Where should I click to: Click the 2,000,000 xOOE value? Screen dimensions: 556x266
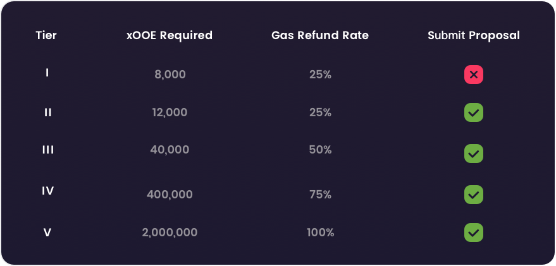(170, 233)
